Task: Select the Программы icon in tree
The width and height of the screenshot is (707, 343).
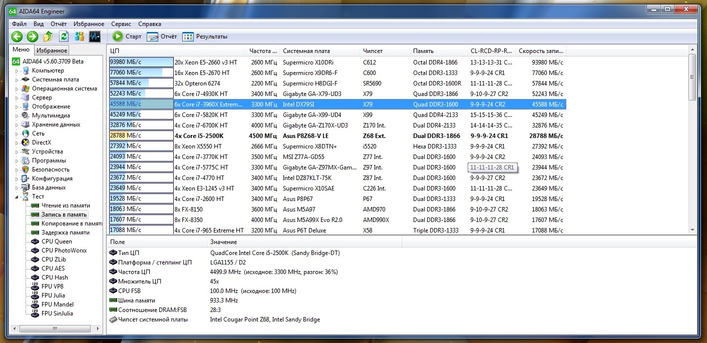Action: tap(26, 160)
